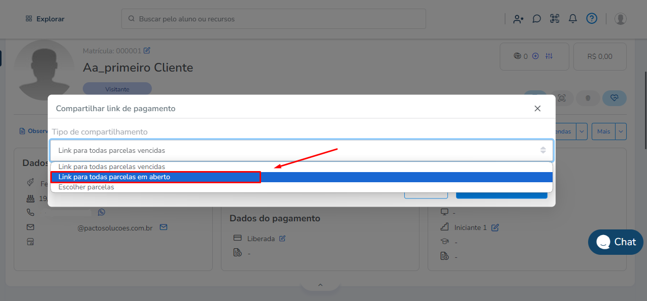Screen dimensions: 647x301
Task: Edit matrícula number with pencil icon
Action: (x=147, y=50)
